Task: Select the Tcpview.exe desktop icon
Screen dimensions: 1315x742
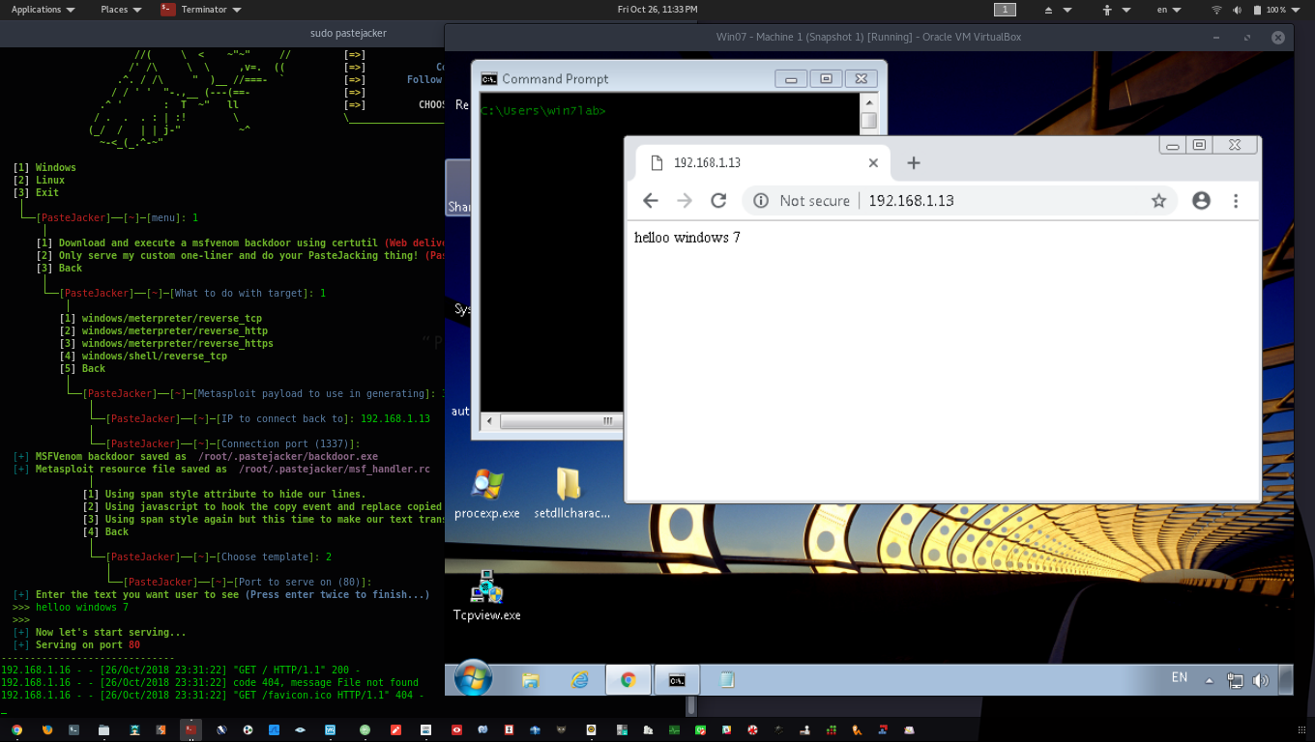Action: [486, 596]
